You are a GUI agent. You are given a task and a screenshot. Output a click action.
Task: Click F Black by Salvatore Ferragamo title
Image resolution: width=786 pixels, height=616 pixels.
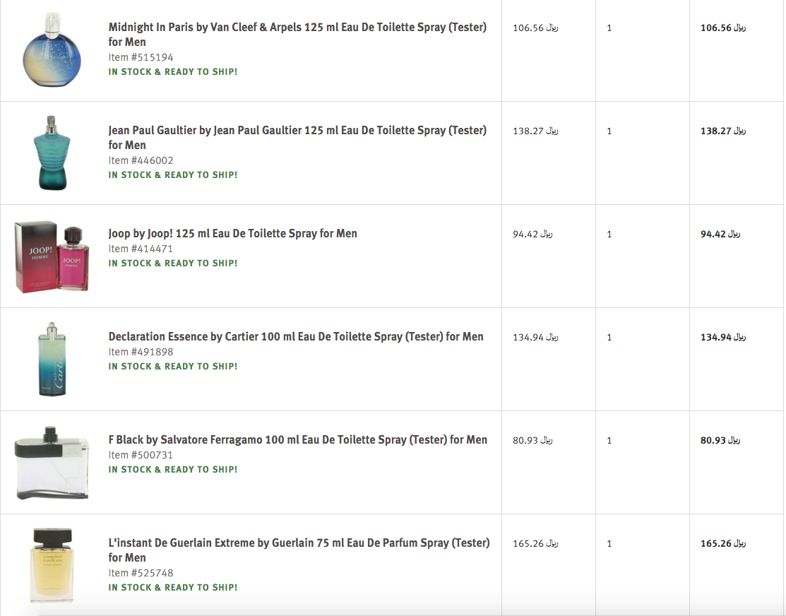tap(297, 439)
